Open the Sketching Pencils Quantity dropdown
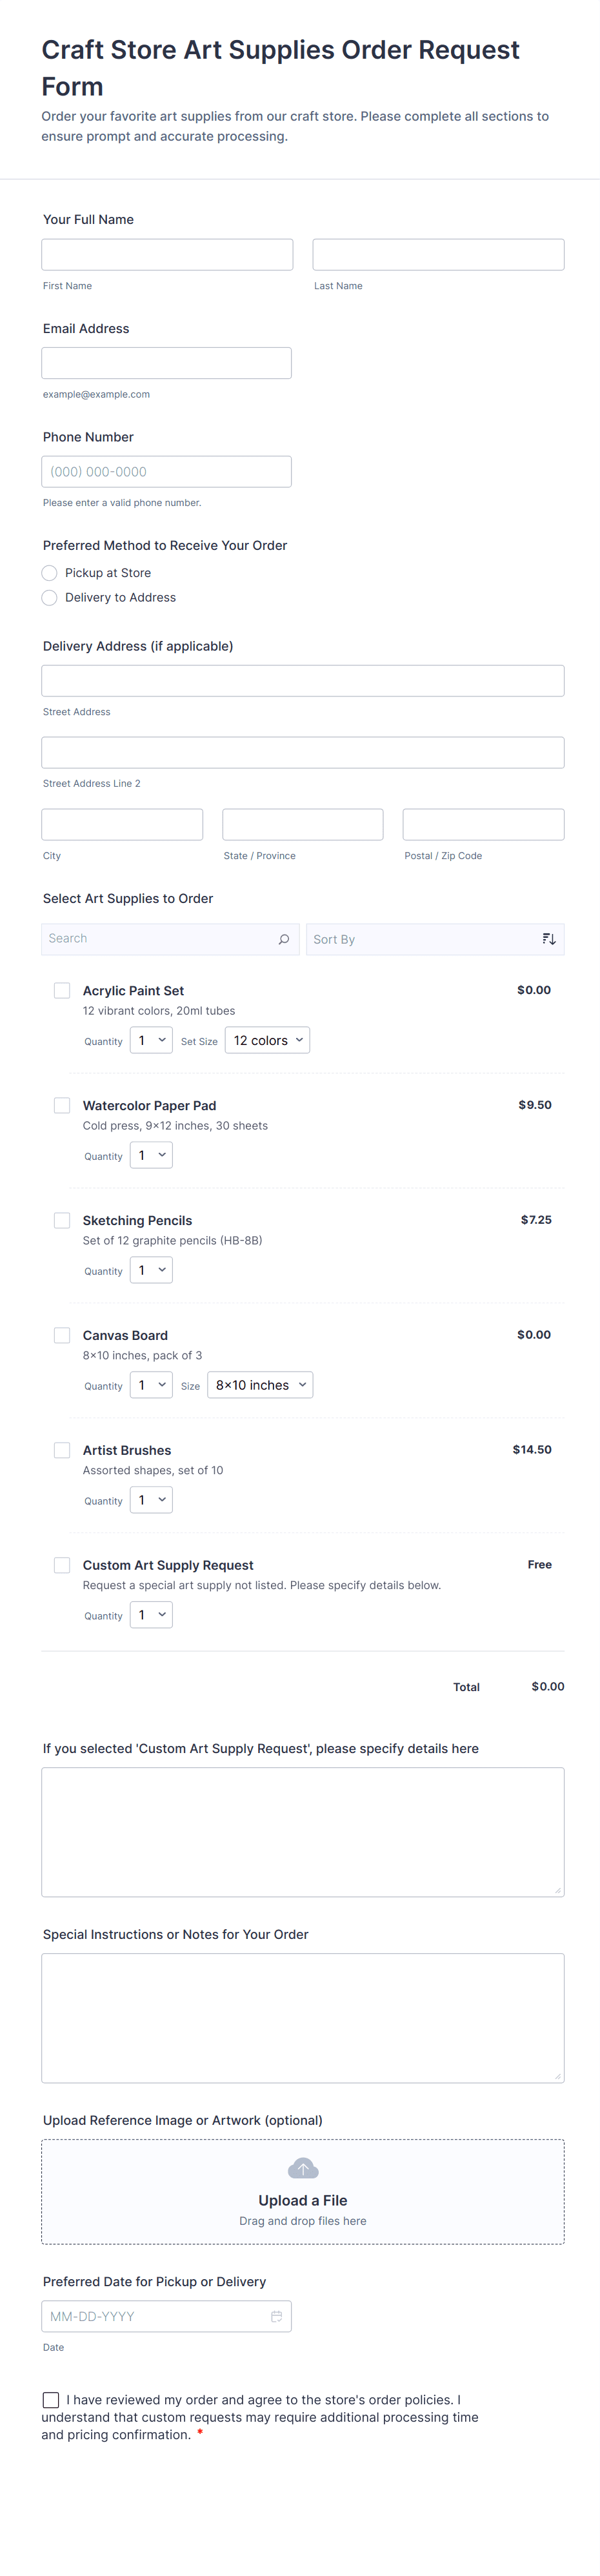600x2576 pixels. pos(151,1270)
